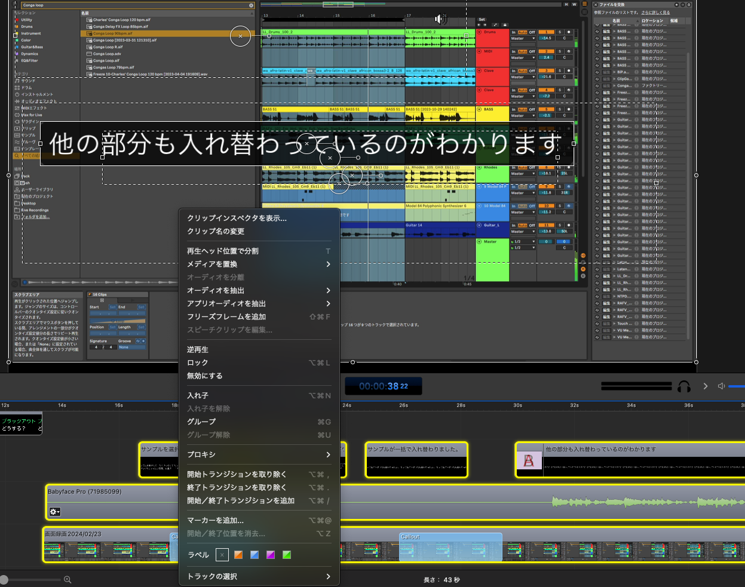
Task: Pick the orange label color swatch
Action: tap(238, 555)
